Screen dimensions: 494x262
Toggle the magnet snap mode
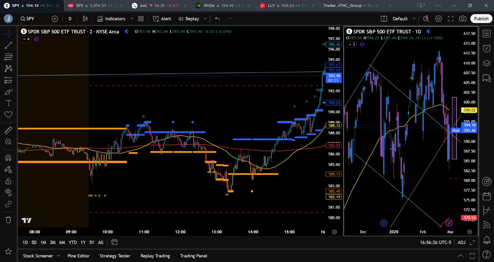point(8,158)
